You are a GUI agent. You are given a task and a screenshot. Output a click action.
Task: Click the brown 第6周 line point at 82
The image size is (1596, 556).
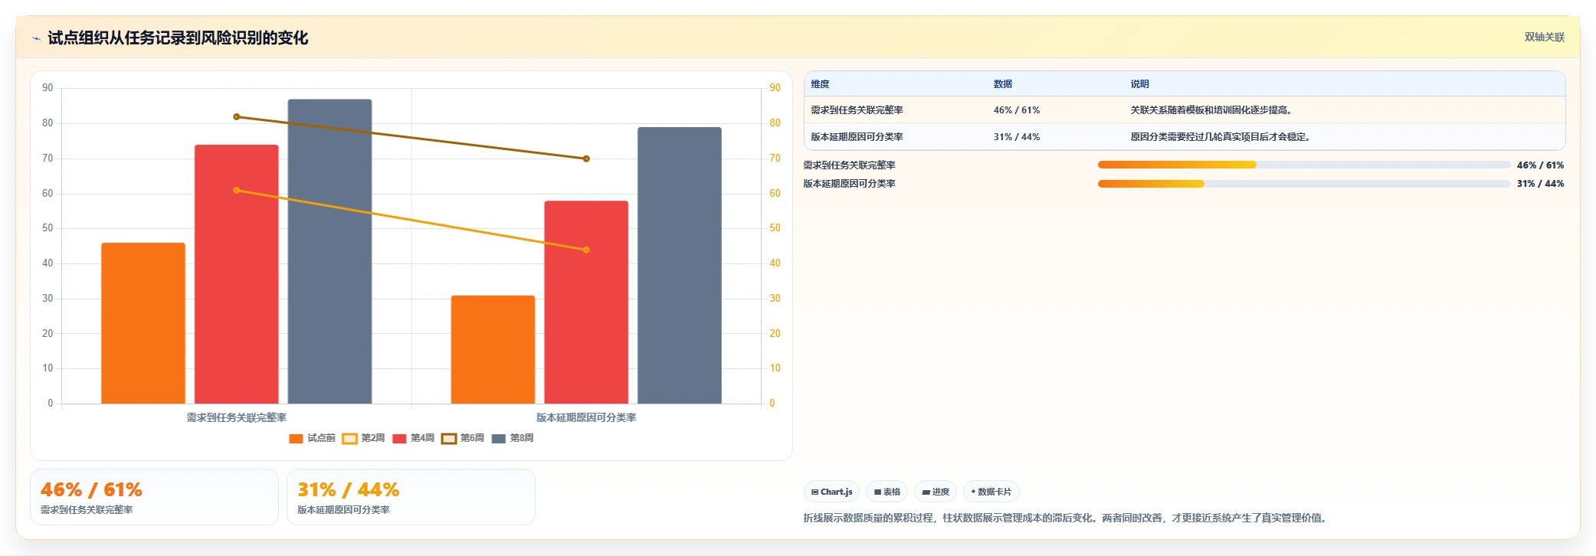point(237,117)
